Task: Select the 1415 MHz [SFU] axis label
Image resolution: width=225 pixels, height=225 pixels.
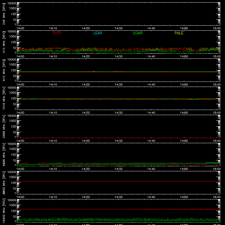Action: coord(4,98)
